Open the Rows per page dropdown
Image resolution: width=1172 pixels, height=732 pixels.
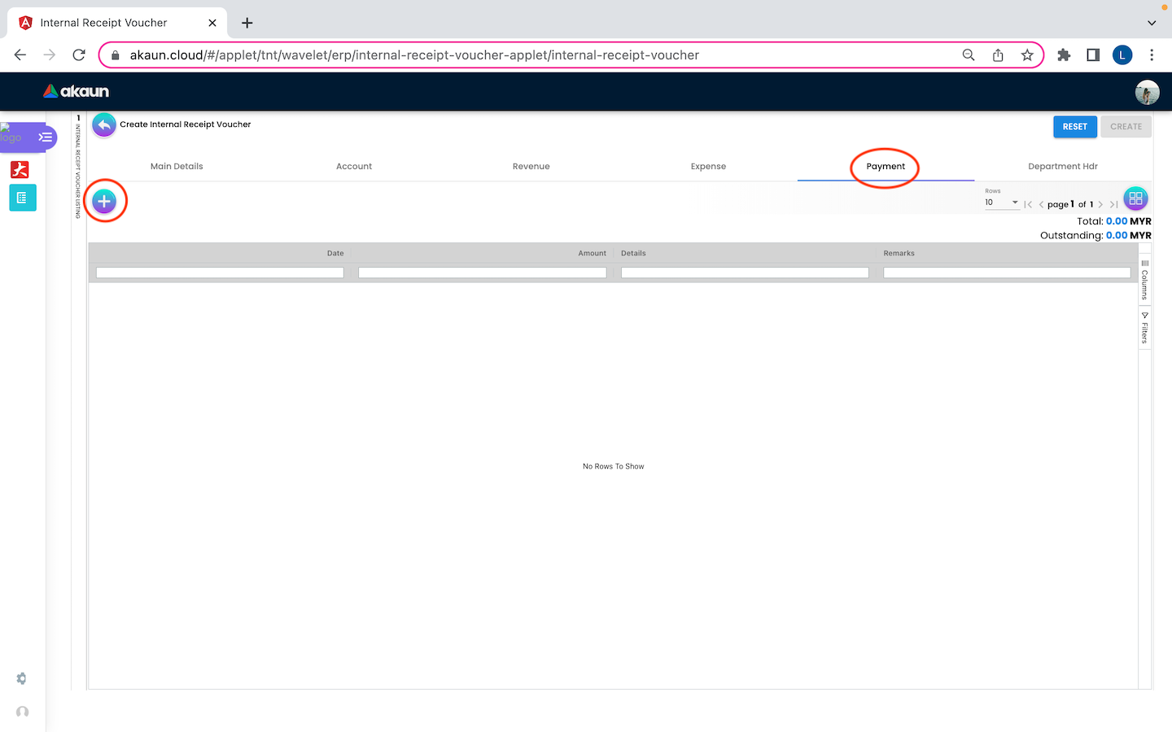click(1002, 203)
